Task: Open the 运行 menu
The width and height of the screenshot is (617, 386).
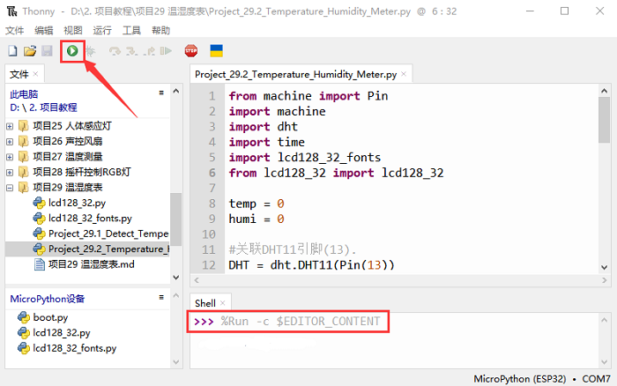Action: (x=102, y=30)
